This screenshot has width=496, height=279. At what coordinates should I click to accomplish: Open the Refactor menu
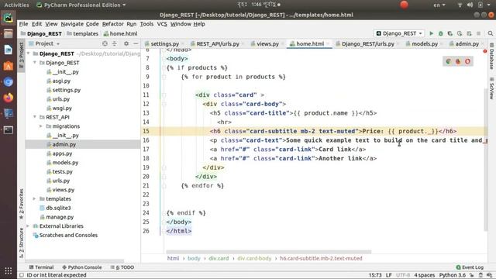pos(112,24)
